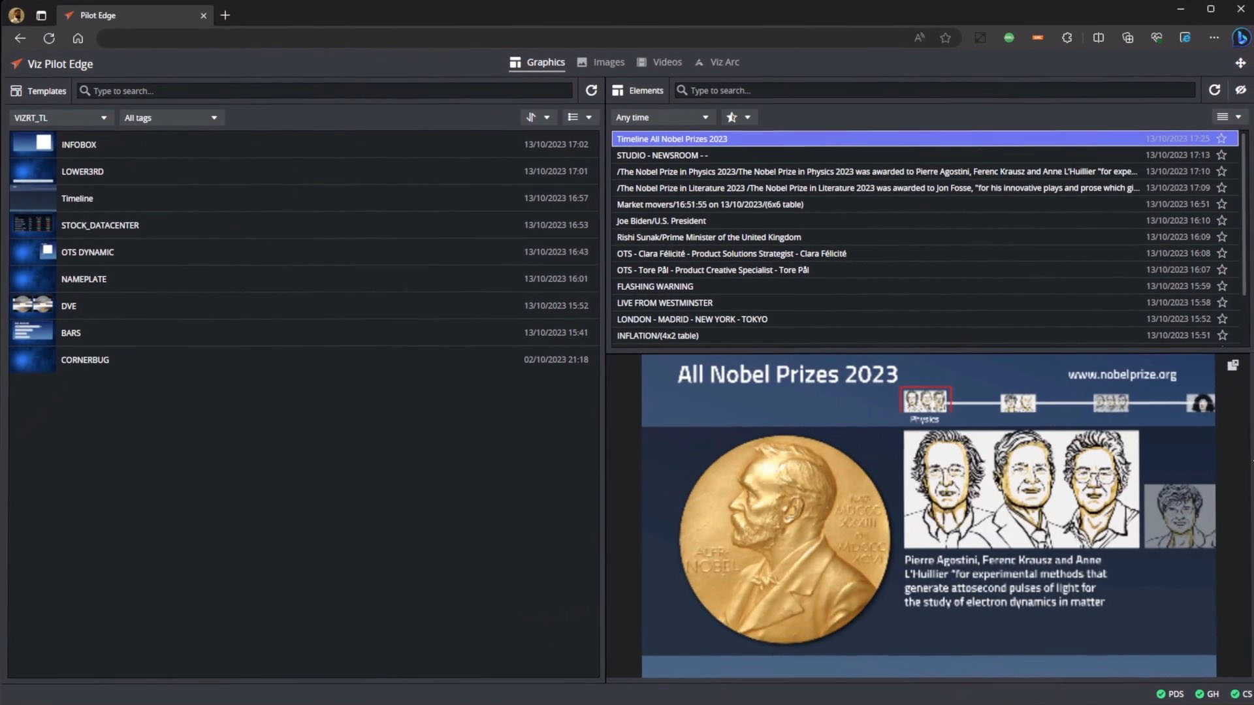Open the Timeline All Nobel Prizes 2023 element
The height and width of the screenshot is (705, 1254).
pos(925,138)
